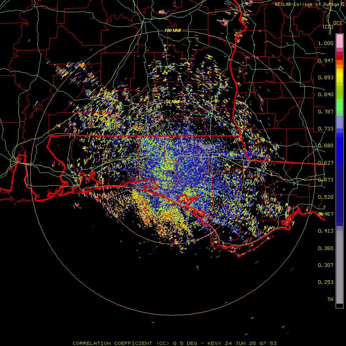The height and width of the screenshot is (346, 346).
Task: Click the 0.893 legend value
Action: 326,77
